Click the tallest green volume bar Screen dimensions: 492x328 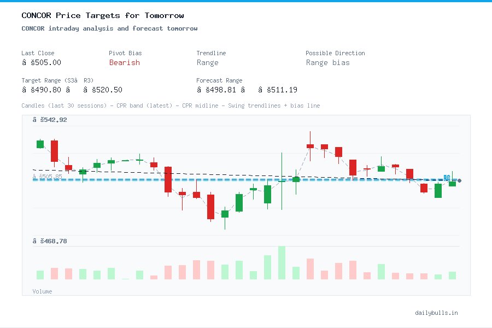click(x=282, y=262)
